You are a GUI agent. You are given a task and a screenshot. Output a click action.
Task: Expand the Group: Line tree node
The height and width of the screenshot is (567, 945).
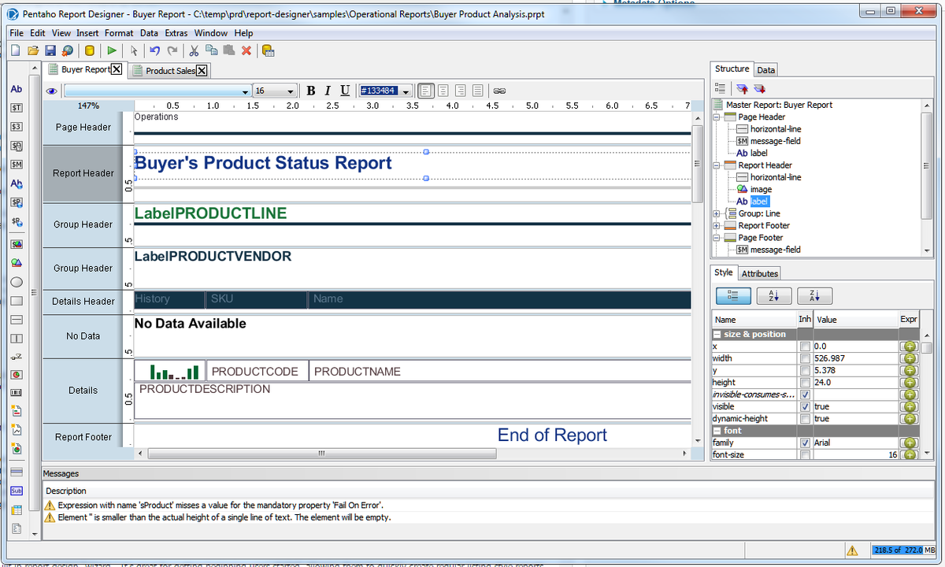click(717, 213)
